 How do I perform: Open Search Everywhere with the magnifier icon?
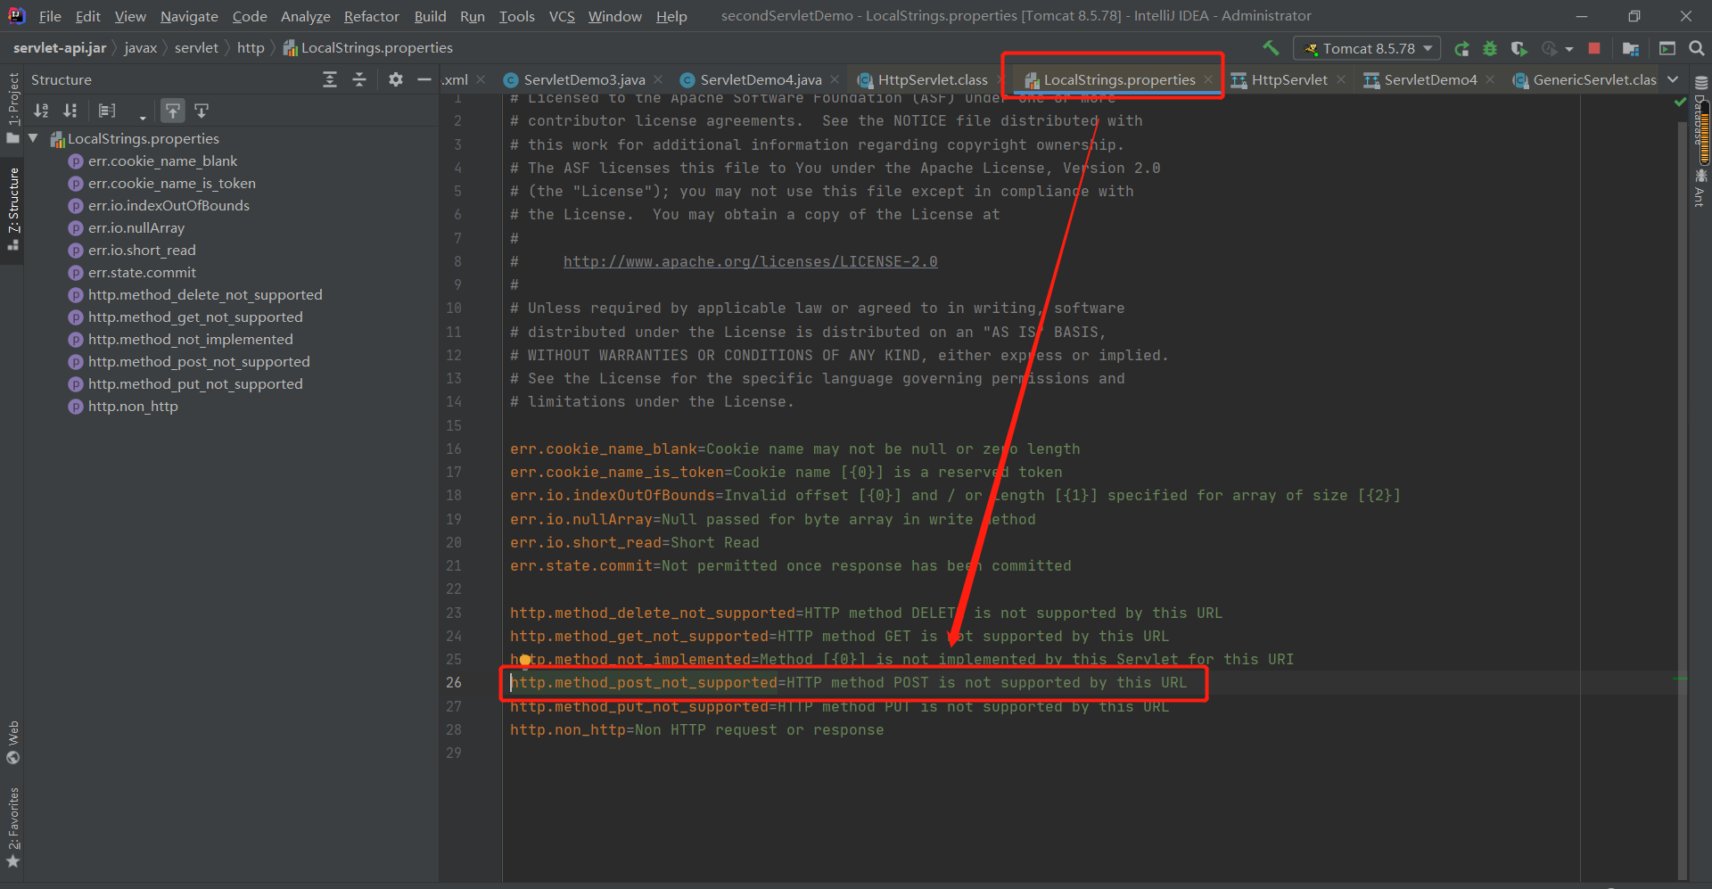1697,48
